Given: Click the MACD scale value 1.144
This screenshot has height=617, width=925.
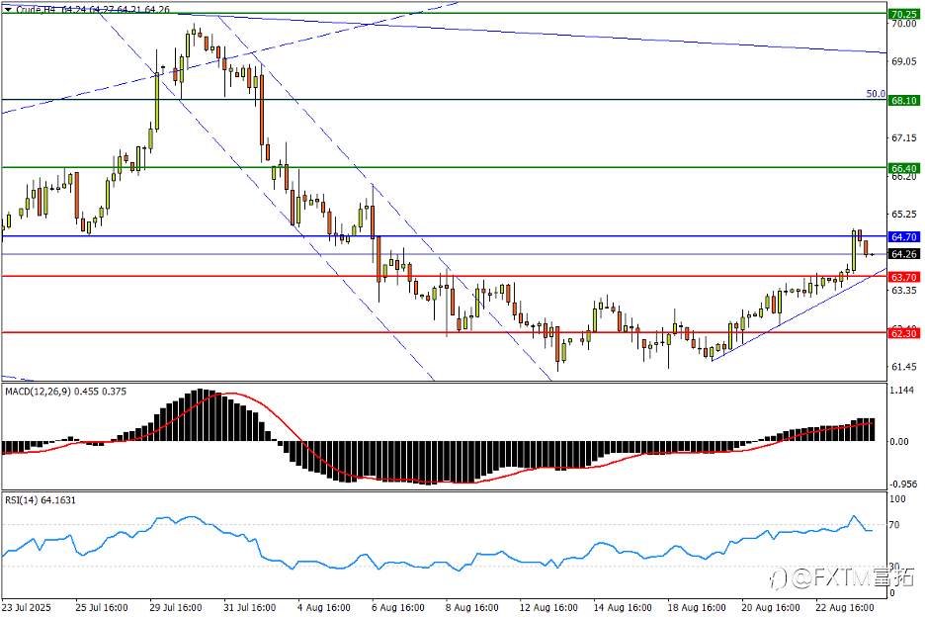Looking at the screenshot, I should coord(902,390).
